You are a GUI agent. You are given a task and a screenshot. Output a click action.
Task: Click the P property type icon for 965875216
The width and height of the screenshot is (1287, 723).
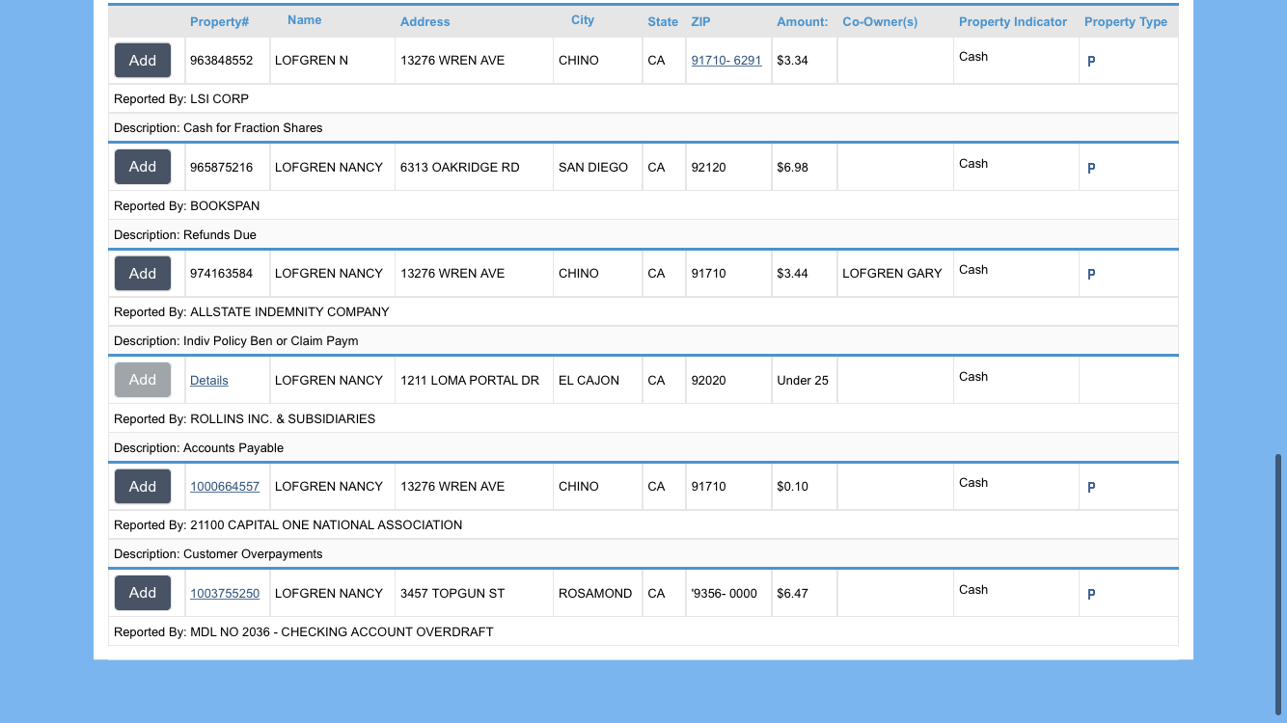point(1091,169)
